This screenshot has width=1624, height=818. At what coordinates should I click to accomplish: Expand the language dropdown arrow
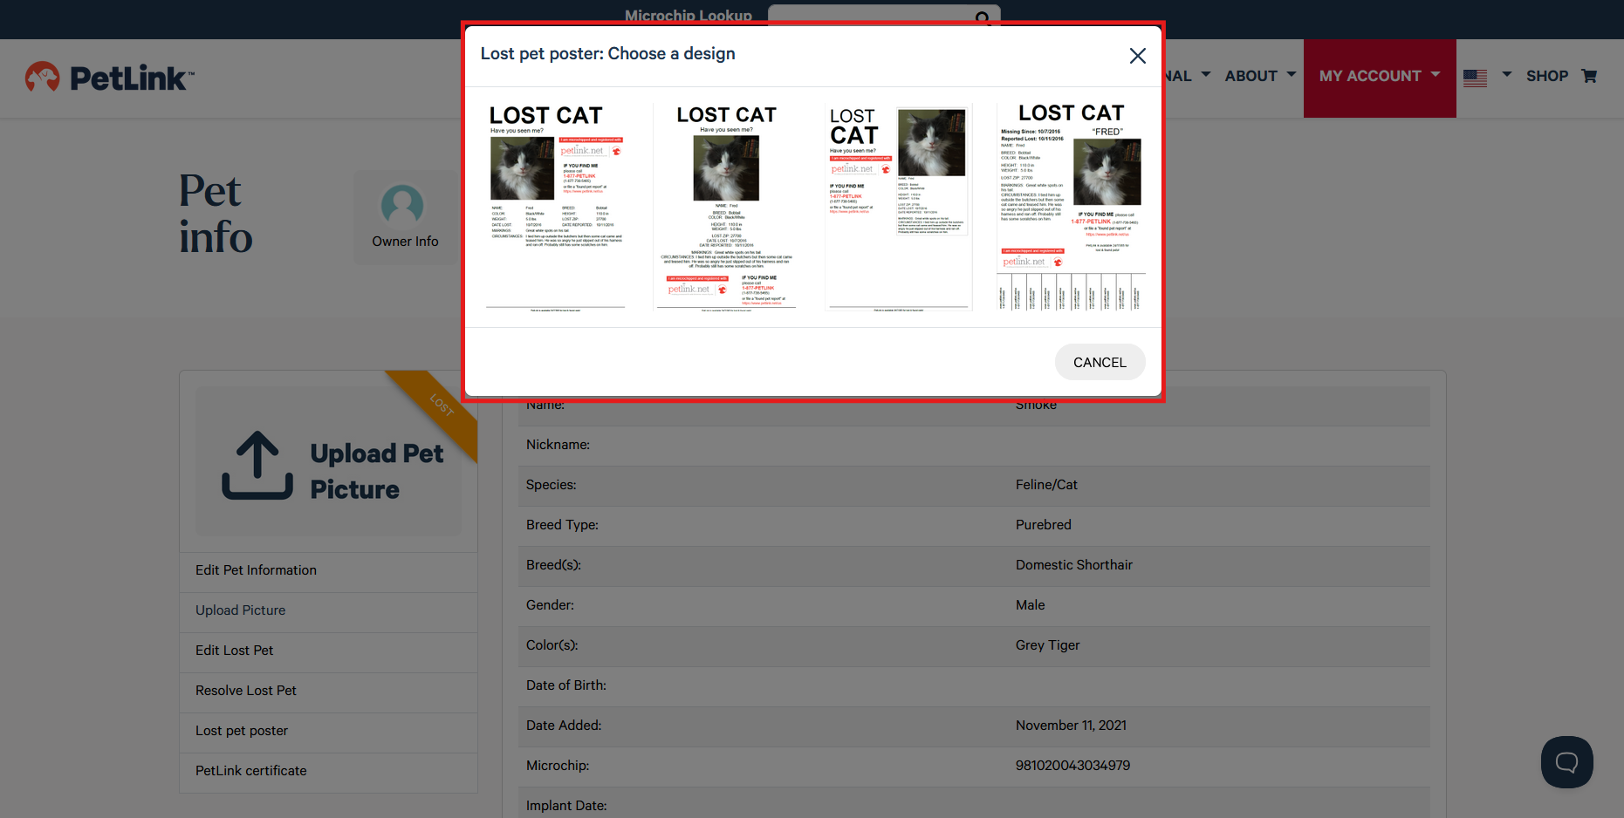pyautogui.click(x=1506, y=75)
